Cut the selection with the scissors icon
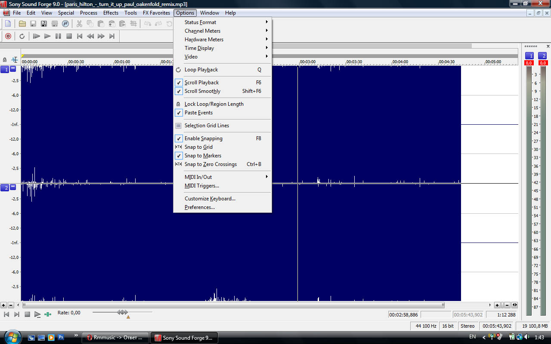Screen dimensions: 551x344 pos(79,24)
